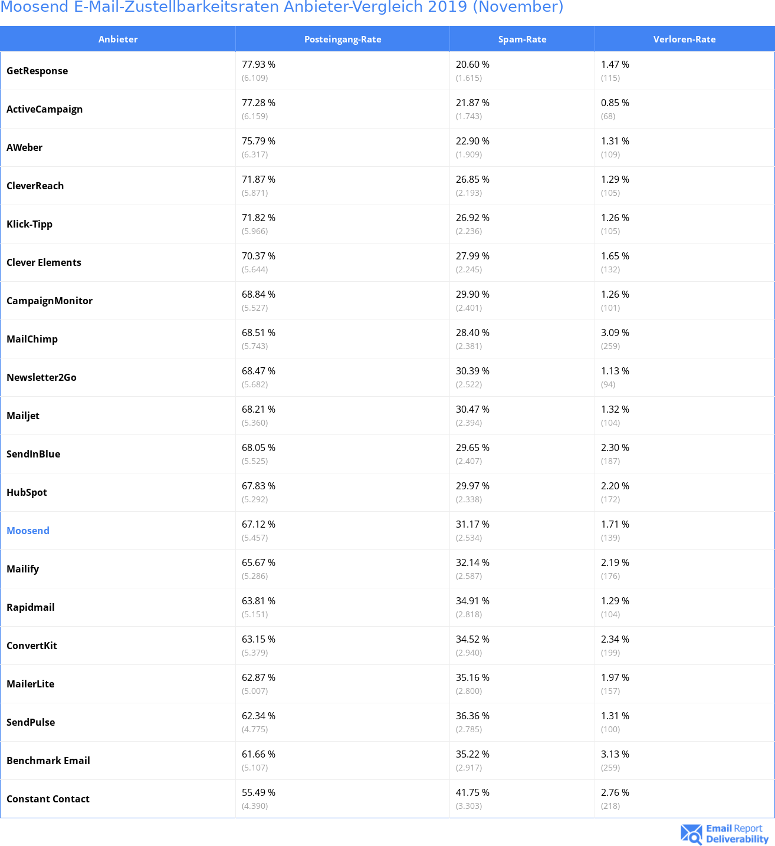
Task: Click the Email Report Deliverability logo icon
Action: pos(691,834)
